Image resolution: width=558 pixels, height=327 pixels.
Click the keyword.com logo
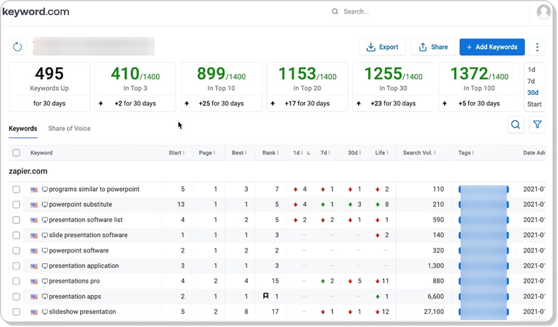36,11
